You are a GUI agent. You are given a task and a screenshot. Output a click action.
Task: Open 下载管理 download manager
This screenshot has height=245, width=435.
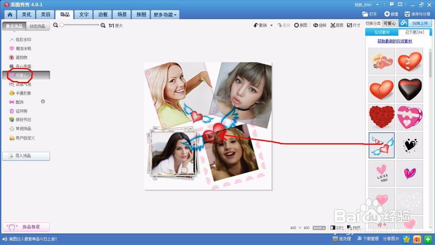click(368, 239)
